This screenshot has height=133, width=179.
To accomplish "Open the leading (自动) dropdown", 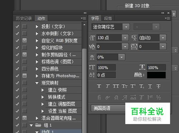I will [163, 38].
